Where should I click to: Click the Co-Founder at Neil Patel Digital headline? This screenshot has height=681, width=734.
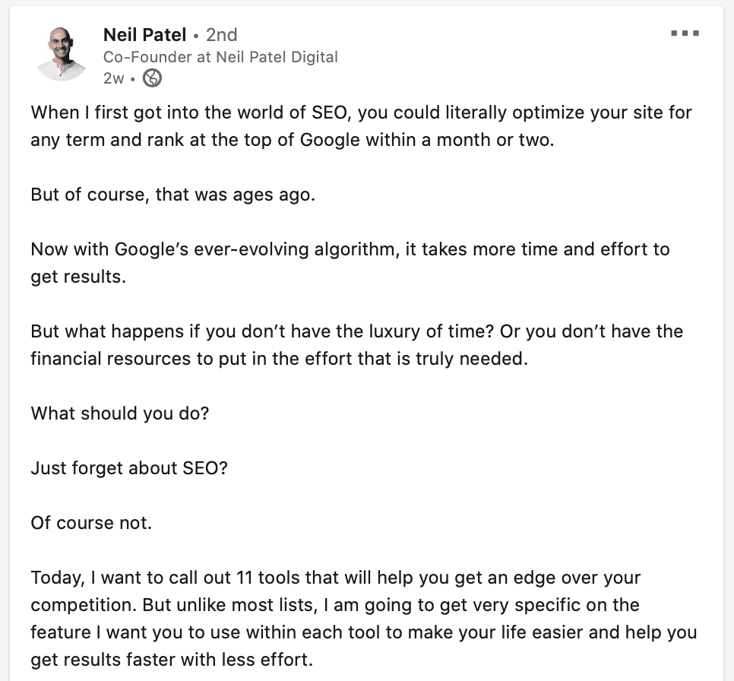[x=220, y=57]
